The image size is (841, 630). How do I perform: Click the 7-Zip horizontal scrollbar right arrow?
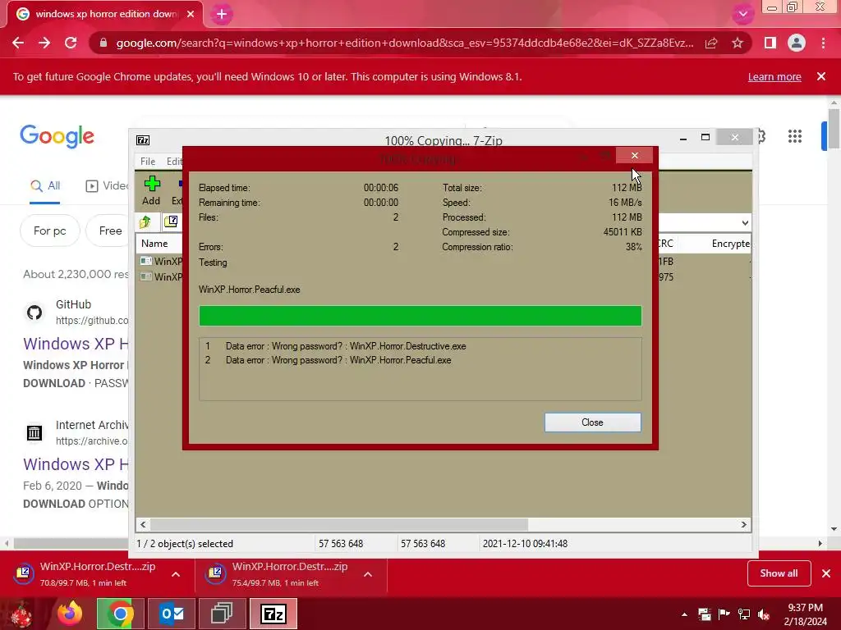744,524
